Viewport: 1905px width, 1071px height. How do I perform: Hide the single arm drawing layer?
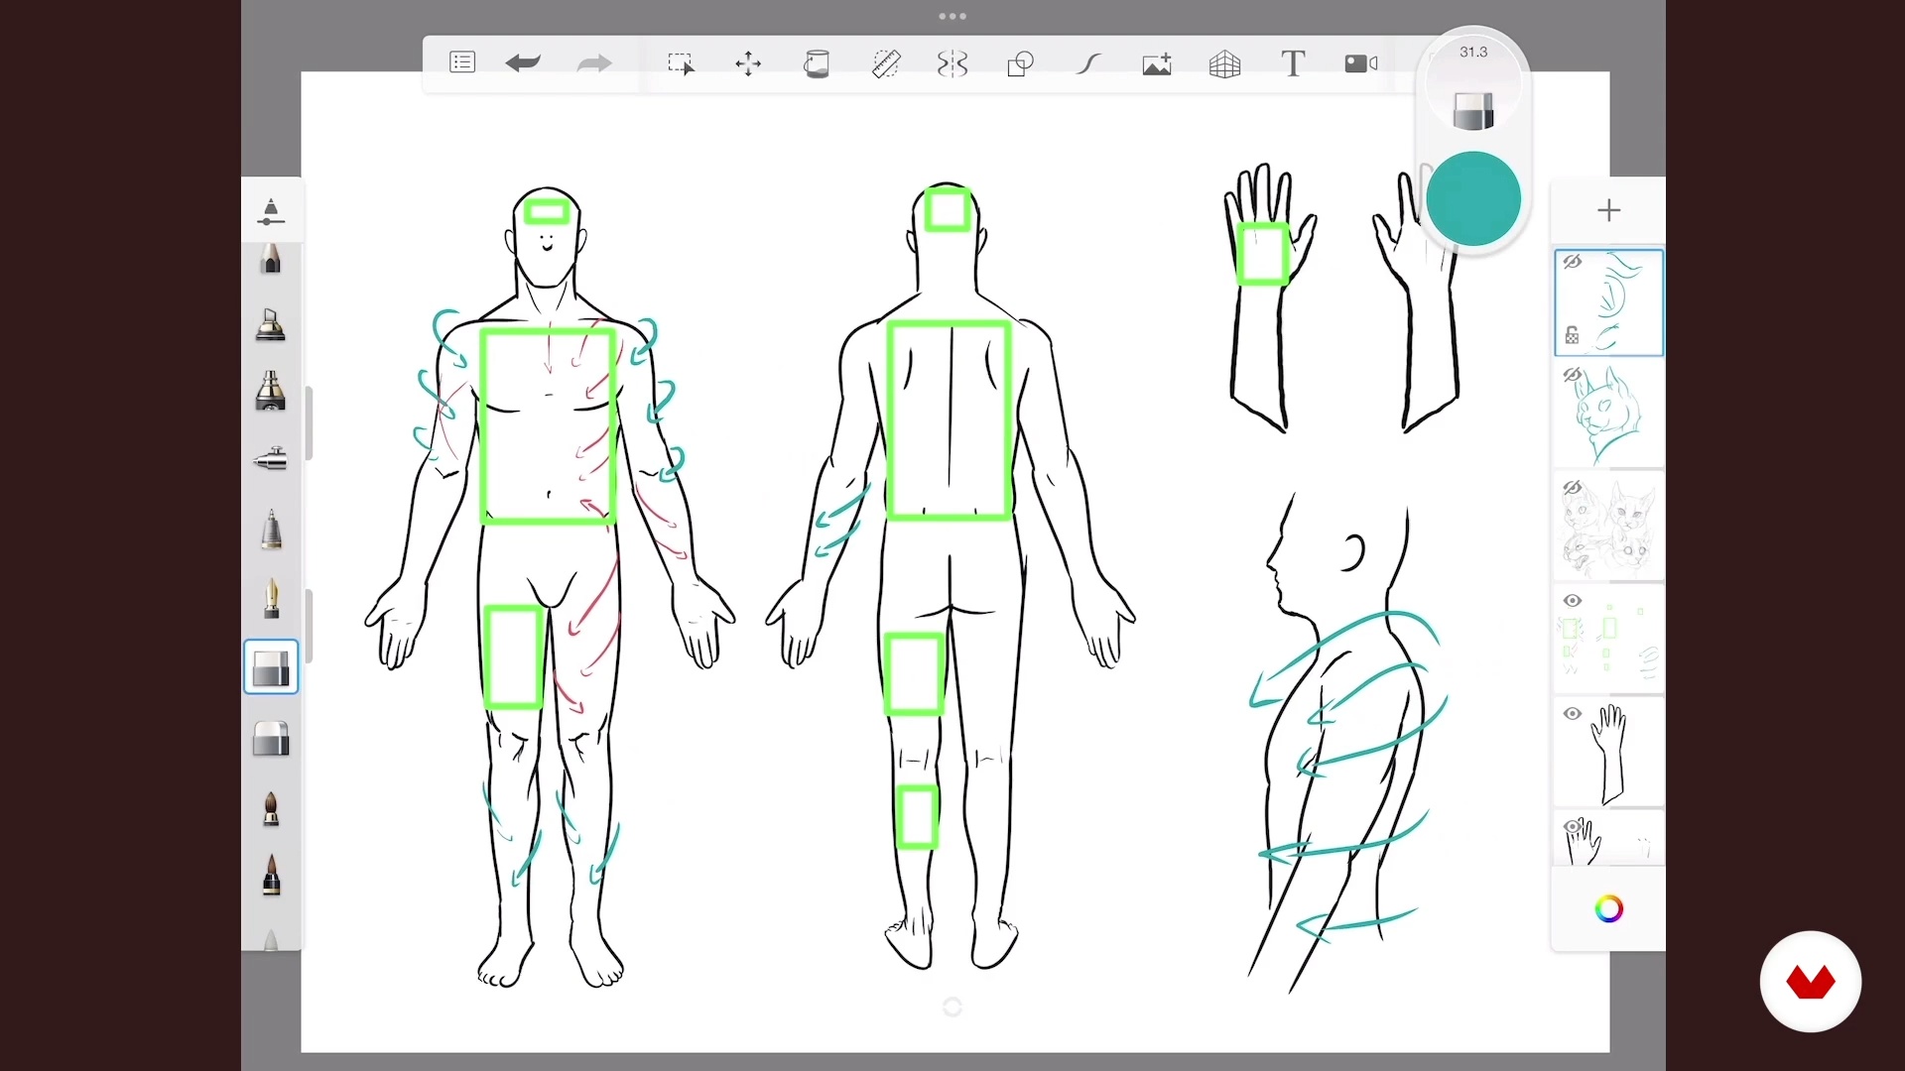coord(1573,714)
